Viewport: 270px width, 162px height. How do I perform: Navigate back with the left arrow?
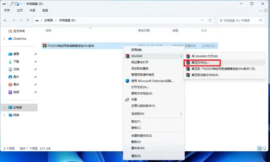tap(5, 20)
